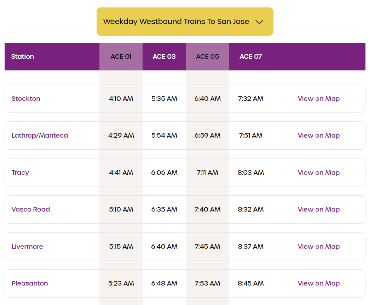Select the ACE 01 column header

[x=121, y=57]
